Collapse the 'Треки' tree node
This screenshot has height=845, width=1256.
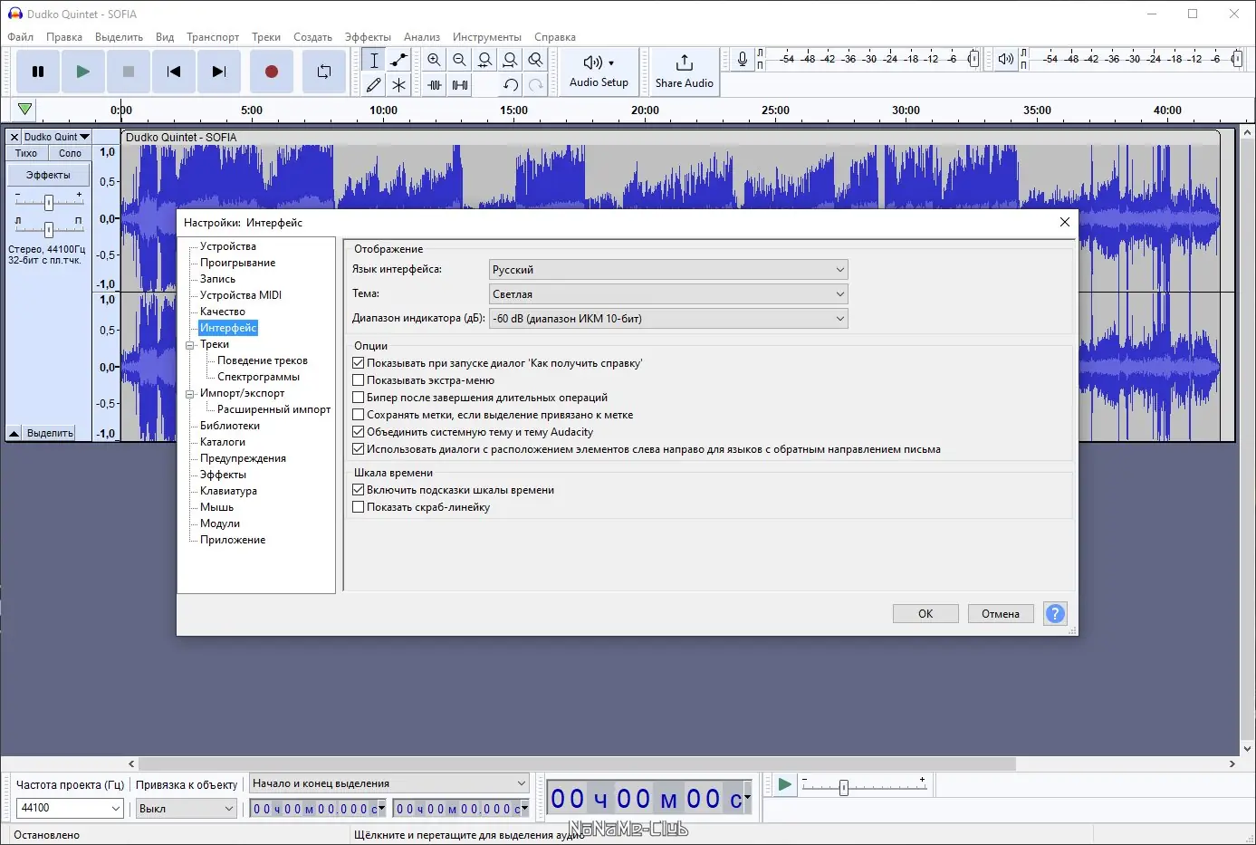(x=190, y=345)
